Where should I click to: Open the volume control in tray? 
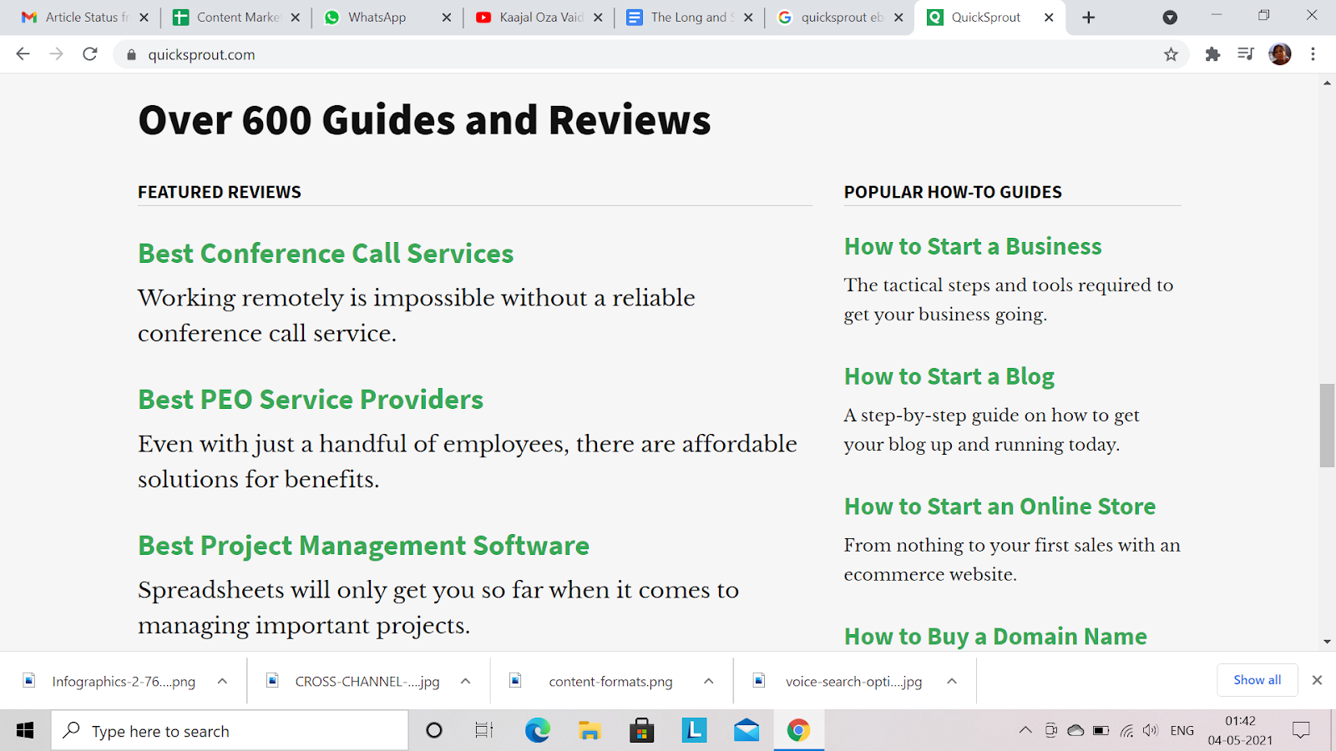(1151, 731)
